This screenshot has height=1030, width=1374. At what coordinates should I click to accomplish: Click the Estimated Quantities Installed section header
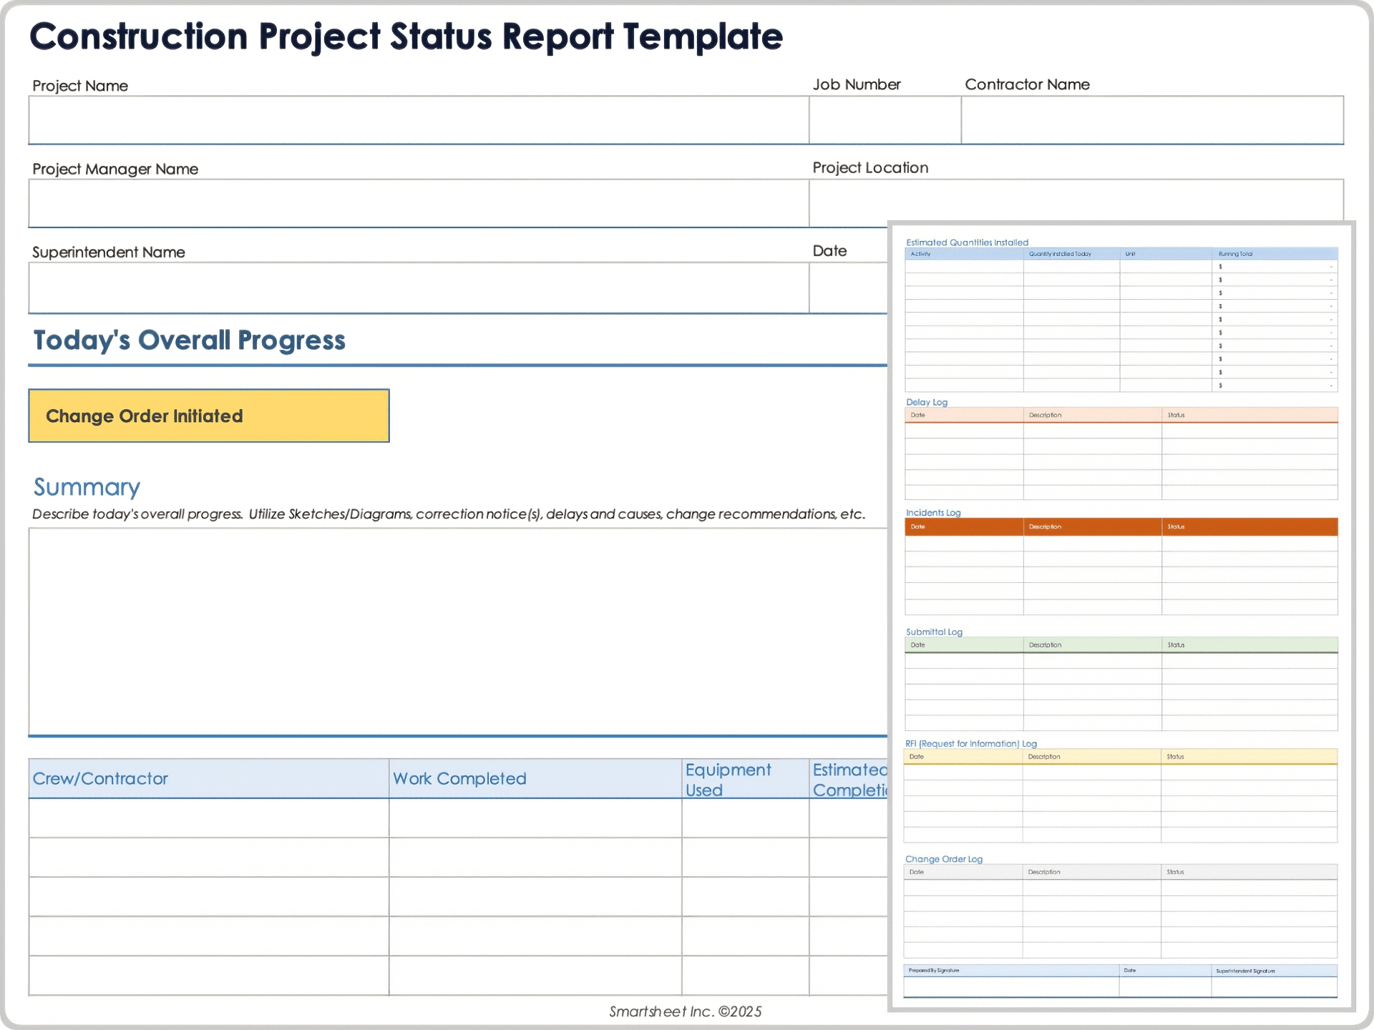(968, 242)
